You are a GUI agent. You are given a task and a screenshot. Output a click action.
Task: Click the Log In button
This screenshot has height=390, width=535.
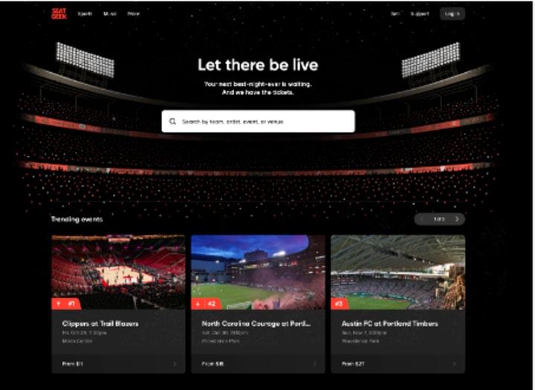pyautogui.click(x=452, y=13)
